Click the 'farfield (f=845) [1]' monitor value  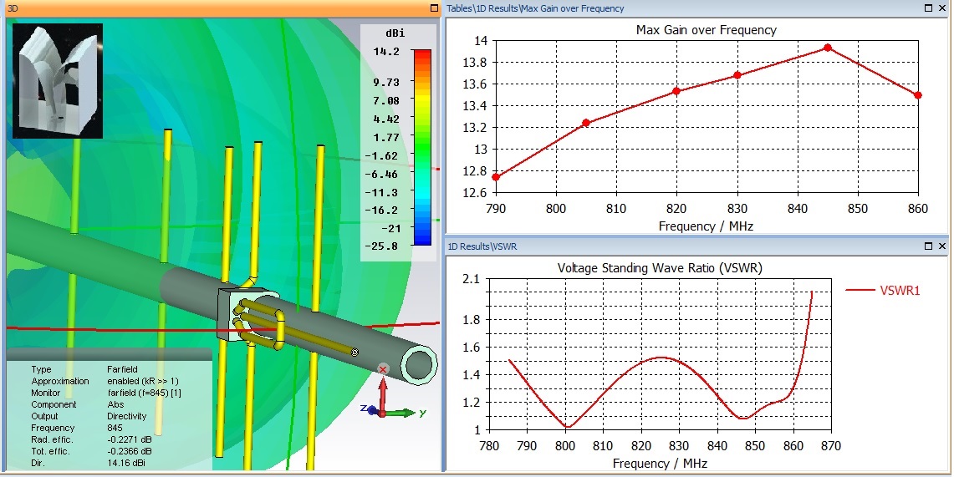[x=144, y=393]
